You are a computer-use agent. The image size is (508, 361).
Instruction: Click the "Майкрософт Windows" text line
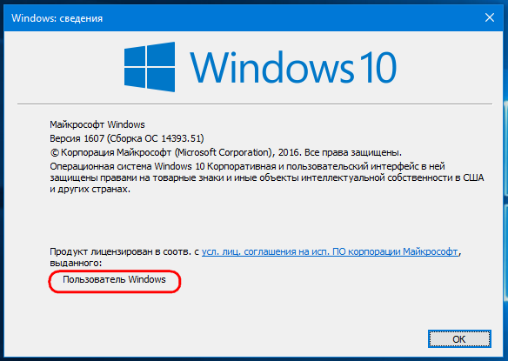click(97, 124)
